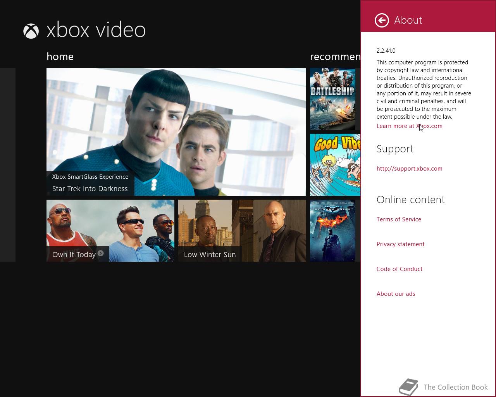The image size is (496, 397).
Task: Open Code of Conduct link
Action: (400, 269)
